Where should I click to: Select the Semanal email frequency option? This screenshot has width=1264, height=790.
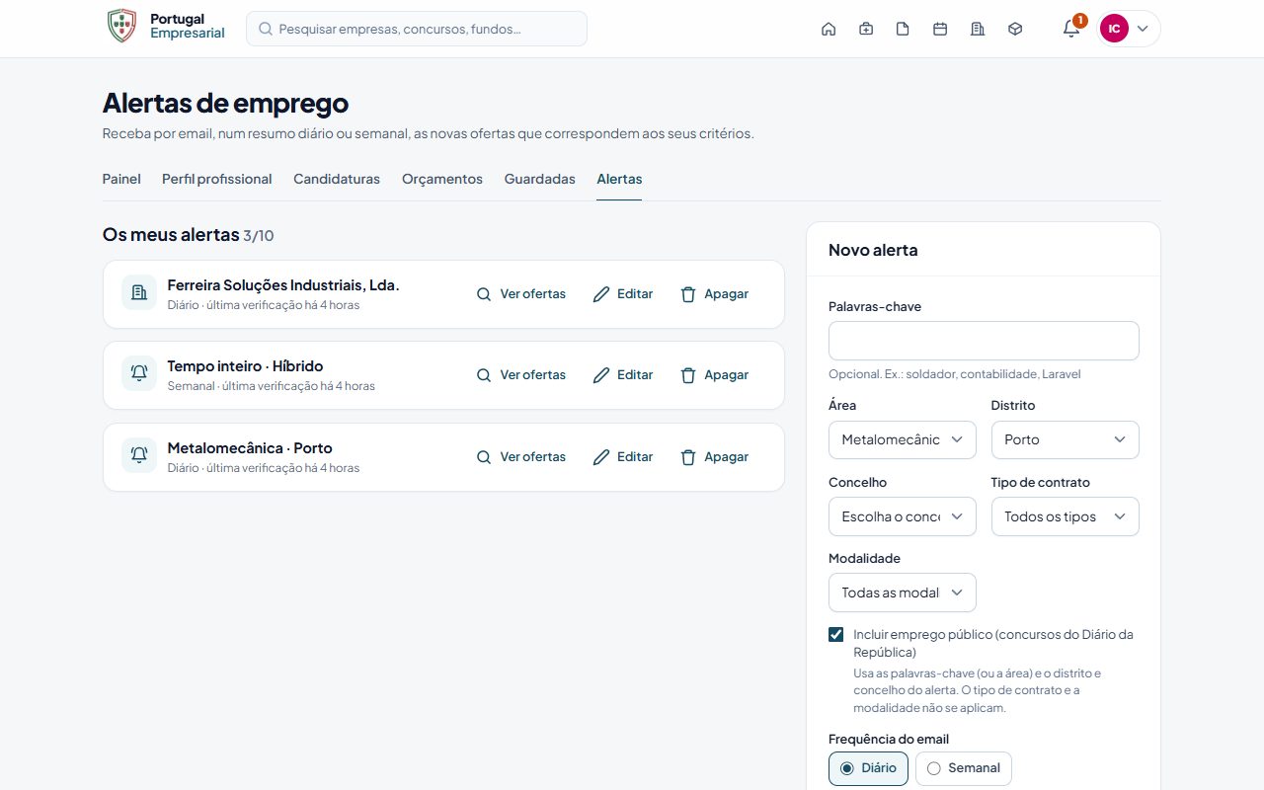[x=964, y=768]
